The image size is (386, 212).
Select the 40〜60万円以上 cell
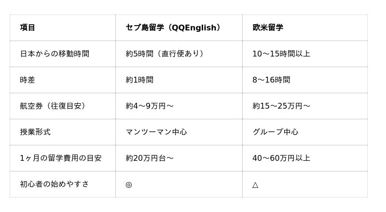(281, 158)
